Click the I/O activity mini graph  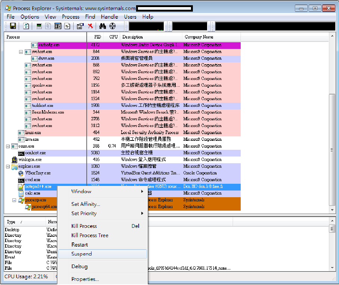click(275, 27)
